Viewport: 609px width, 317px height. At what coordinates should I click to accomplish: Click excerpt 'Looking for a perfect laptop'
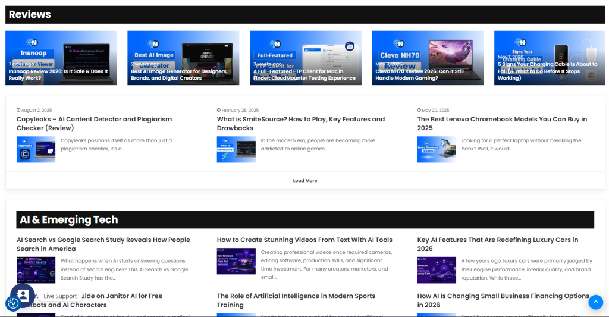click(x=521, y=145)
